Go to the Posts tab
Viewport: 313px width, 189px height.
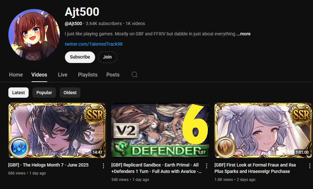113,75
